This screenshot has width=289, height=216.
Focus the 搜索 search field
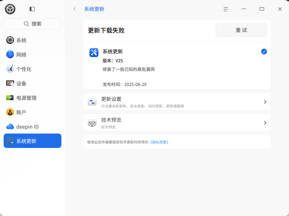coord(33,24)
